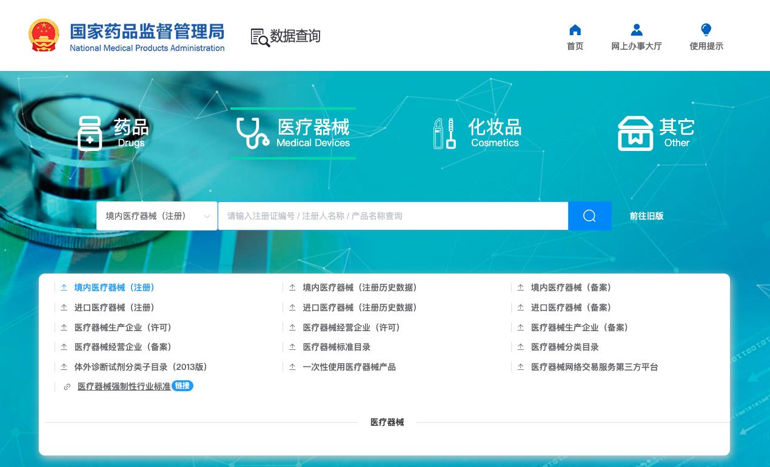
Task: Switch to the 医疗器械 Medical Devices tab
Action: point(293,132)
